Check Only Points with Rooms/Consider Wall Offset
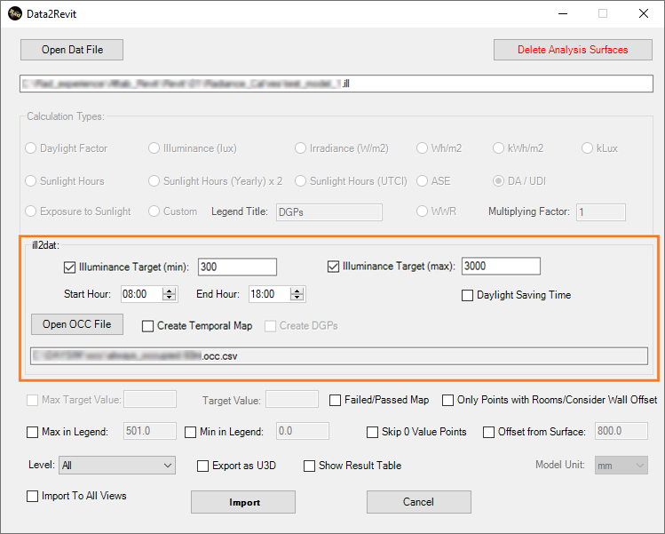Screen dimensions: 665x534 click(x=447, y=401)
